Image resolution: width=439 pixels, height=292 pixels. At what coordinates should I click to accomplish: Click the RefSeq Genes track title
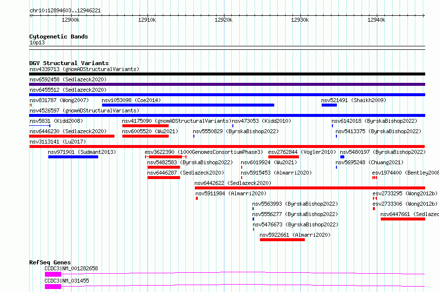click(50, 262)
